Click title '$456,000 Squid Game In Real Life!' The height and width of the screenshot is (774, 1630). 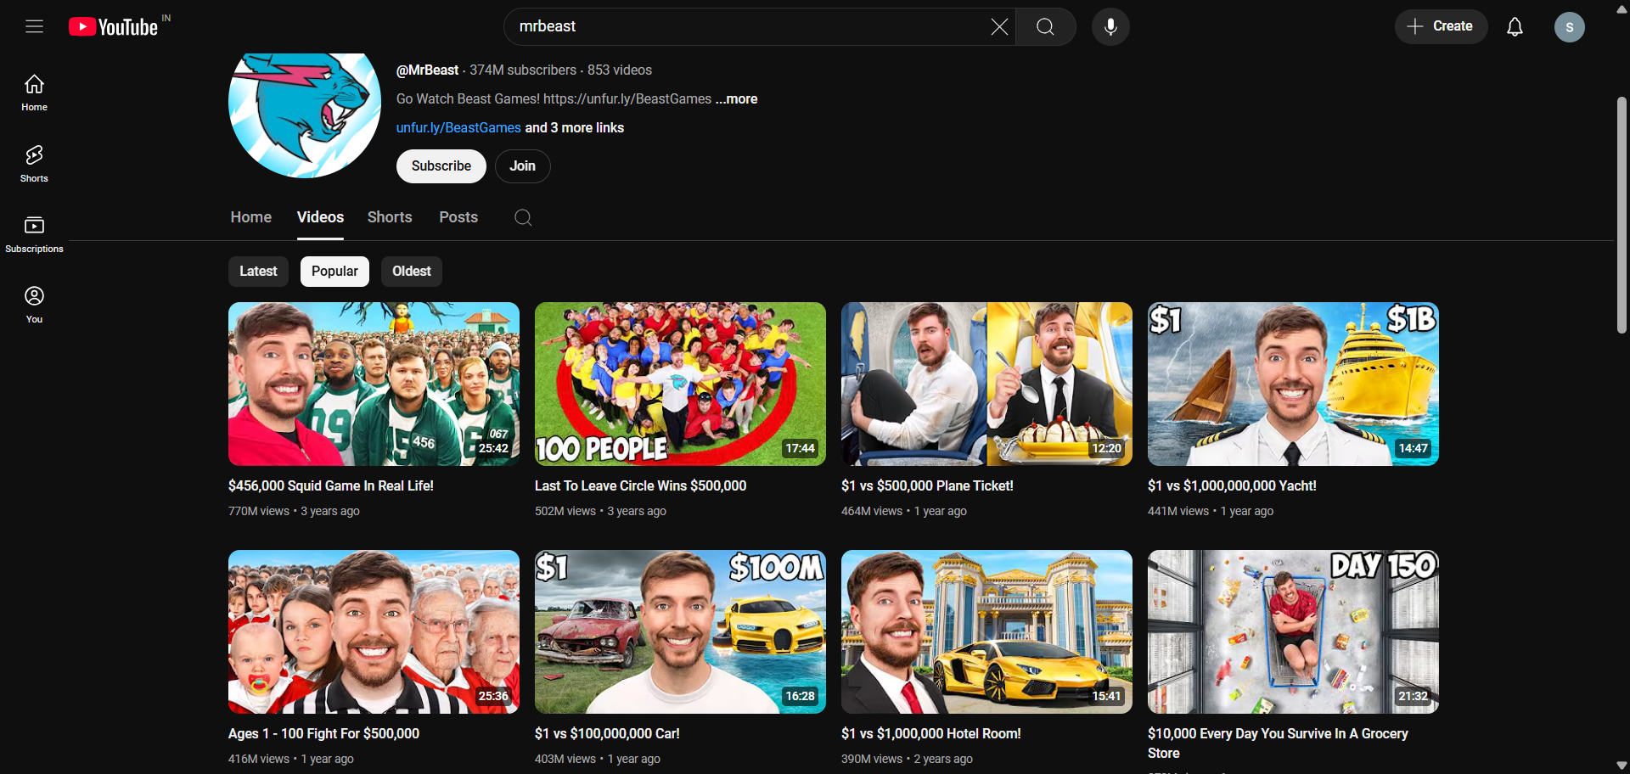[331, 485]
